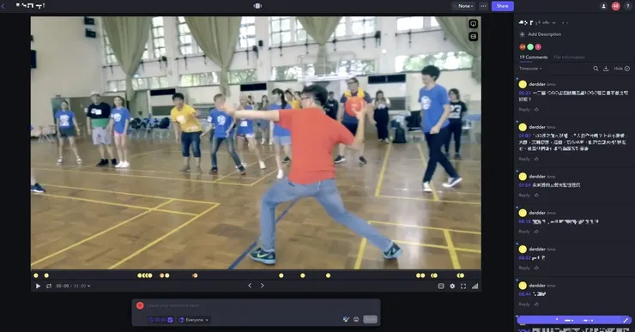
Task: Like the 00:23 comment with thumbs up
Action: pyautogui.click(x=536, y=110)
